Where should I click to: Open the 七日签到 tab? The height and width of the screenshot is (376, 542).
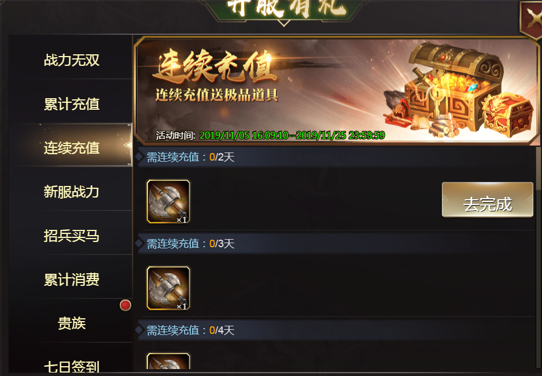[x=71, y=365]
